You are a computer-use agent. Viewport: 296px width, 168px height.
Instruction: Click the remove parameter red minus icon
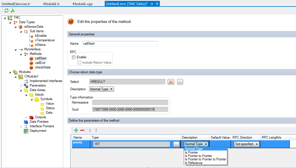click(82, 130)
